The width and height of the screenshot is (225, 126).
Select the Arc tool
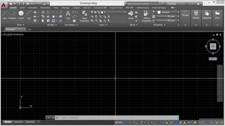(29, 15)
